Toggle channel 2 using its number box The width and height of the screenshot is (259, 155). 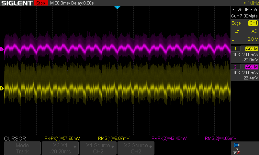[235, 67]
